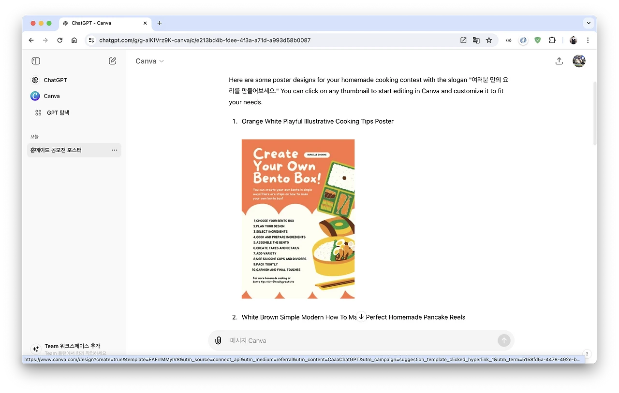This screenshot has width=619, height=393.
Task: Go forward in browser history
Action: (x=45, y=40)
